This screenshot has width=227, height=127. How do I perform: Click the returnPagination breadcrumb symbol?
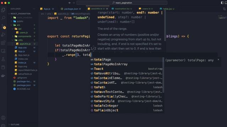tap(81, 14)
